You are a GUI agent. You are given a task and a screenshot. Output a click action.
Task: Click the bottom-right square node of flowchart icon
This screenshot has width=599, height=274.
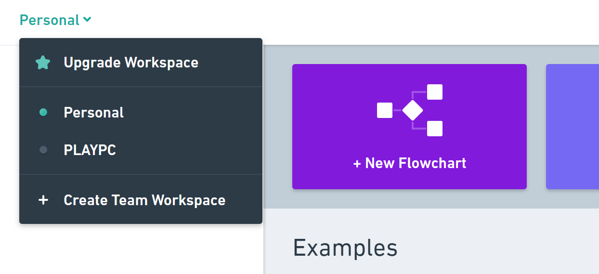pyautogui.click(x=435, y=129)
